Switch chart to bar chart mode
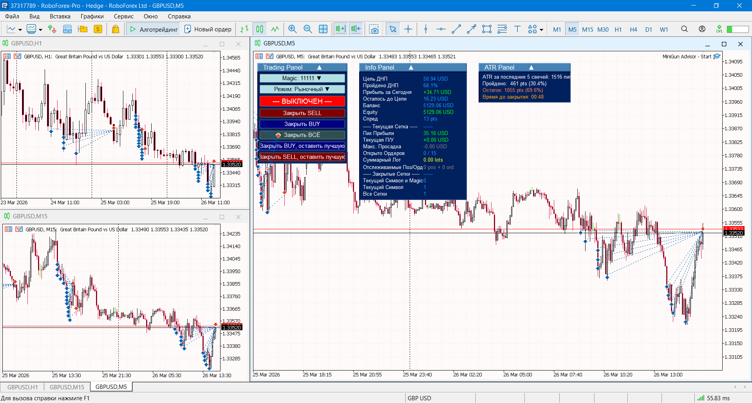The width and height of the screenshot is (752, 403). pos(244,29)
